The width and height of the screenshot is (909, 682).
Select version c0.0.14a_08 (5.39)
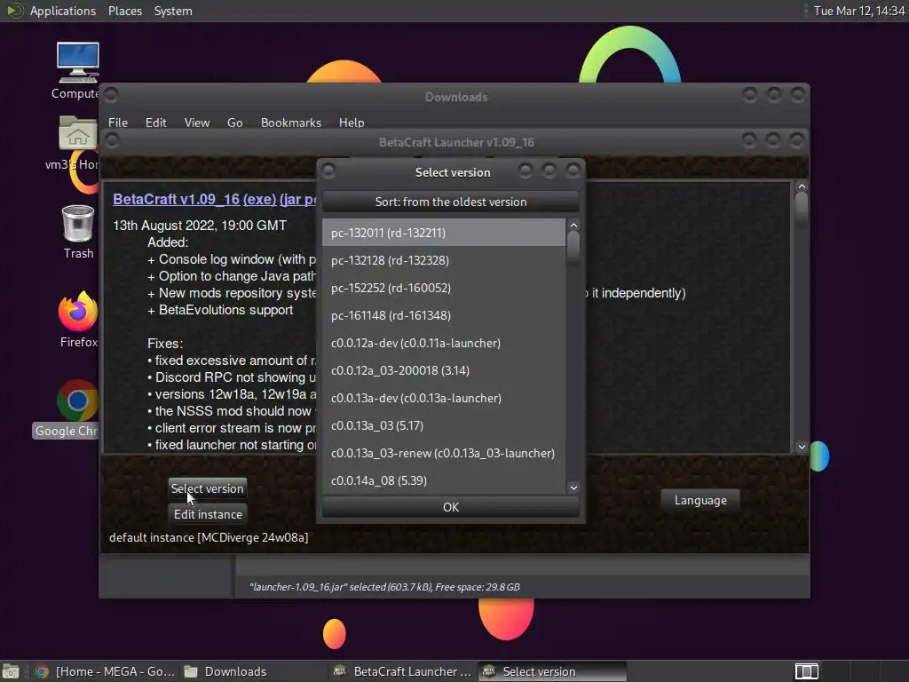(444, 480)
